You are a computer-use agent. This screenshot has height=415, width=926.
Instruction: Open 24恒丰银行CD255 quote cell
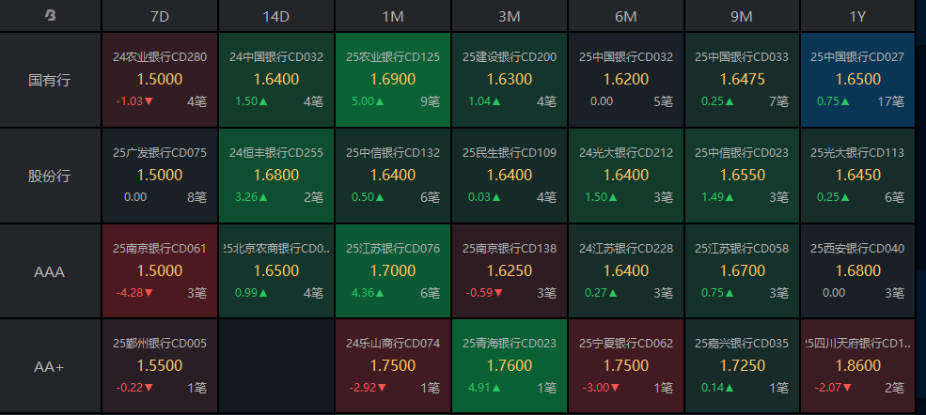[x=275, y=176]
